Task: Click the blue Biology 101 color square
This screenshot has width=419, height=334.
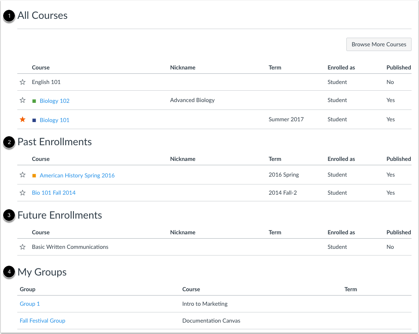Action: point(34,120)
